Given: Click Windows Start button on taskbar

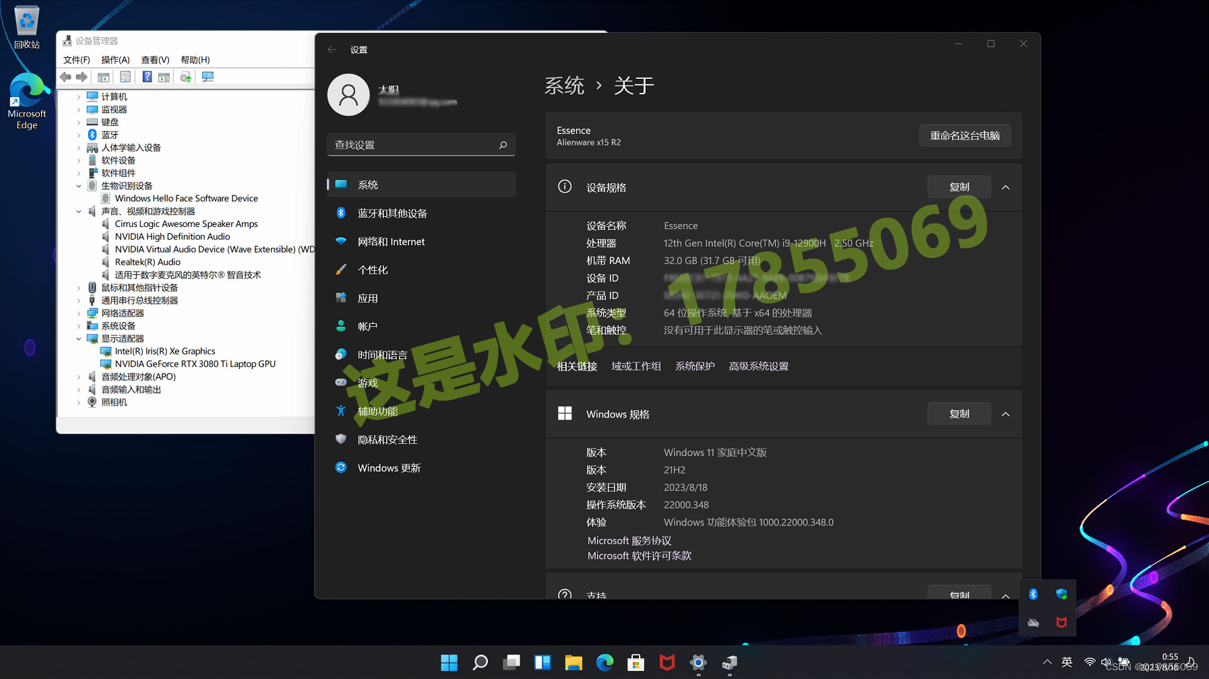Looking at the screenshot, I should [449, 663].
